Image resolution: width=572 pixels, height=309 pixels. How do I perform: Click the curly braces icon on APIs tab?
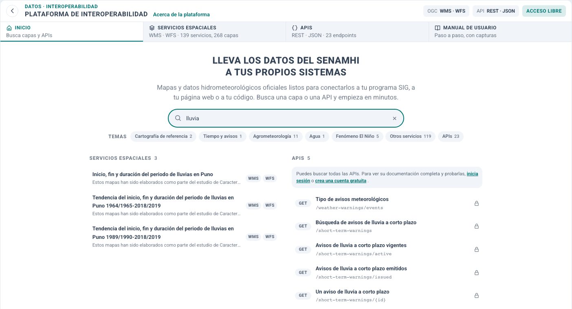point(295,28)
